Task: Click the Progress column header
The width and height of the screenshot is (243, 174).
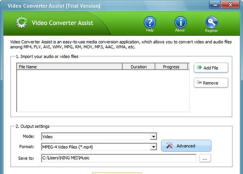Action: (171, 67)
